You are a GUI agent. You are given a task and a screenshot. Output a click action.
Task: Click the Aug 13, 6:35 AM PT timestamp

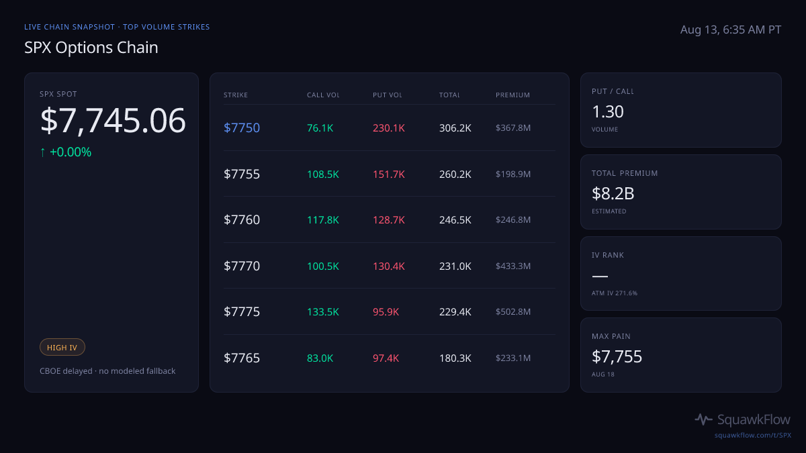(x=731, y=30)
